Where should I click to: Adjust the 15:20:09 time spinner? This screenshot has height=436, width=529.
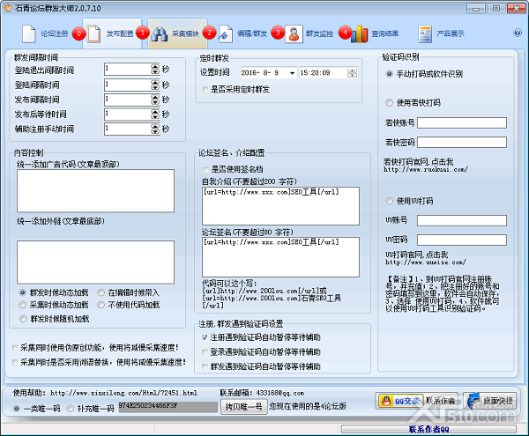(x=352, y=73)
